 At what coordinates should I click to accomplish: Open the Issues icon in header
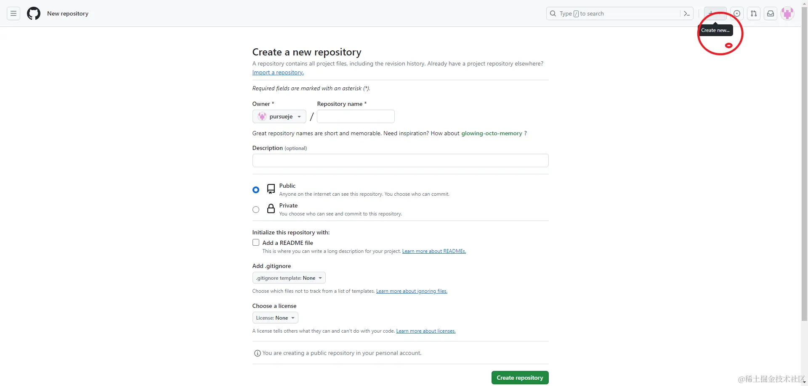pyautogui.click(x=737, y=13)
